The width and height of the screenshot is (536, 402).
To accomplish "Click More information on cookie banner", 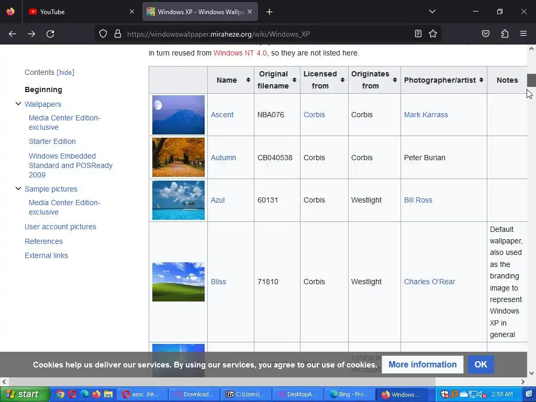I will [x=422, y=364].
